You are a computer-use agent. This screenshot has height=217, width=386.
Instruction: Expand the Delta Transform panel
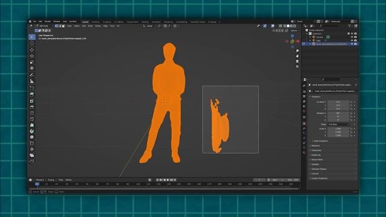tap(320, 141)
